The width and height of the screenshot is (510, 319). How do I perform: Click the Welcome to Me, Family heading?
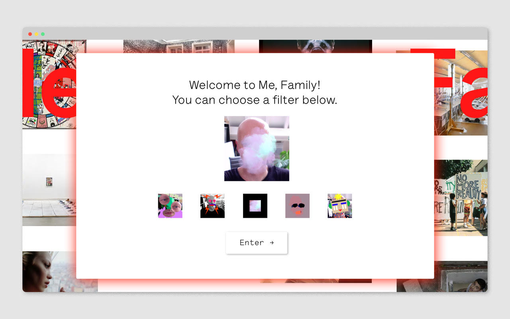click(255, 85)
